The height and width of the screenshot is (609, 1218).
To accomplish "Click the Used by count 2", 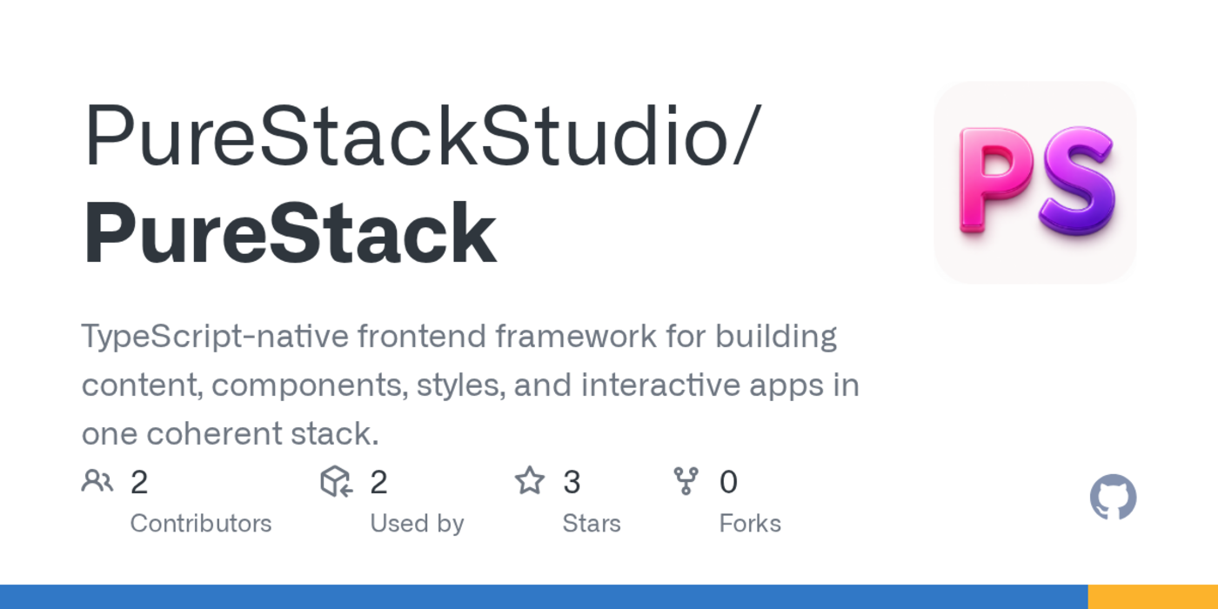I will 378,482.
